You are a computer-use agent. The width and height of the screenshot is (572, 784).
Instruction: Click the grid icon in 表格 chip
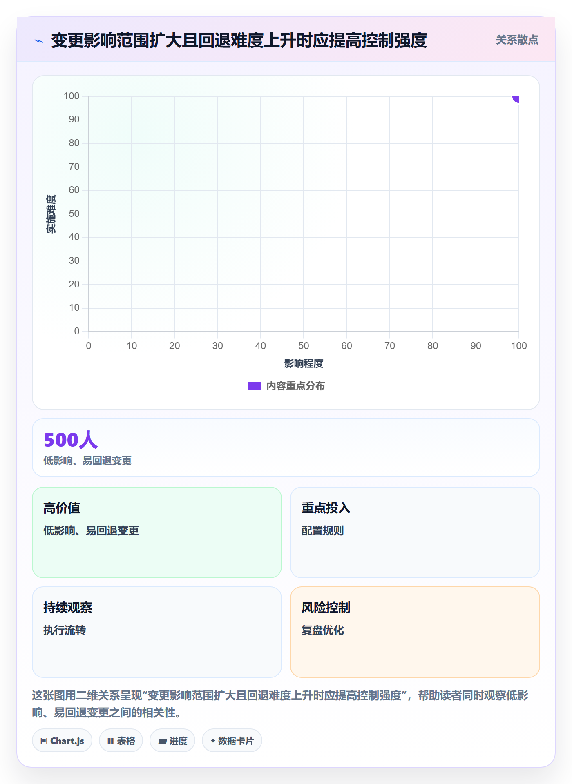[x=111, y=741]
